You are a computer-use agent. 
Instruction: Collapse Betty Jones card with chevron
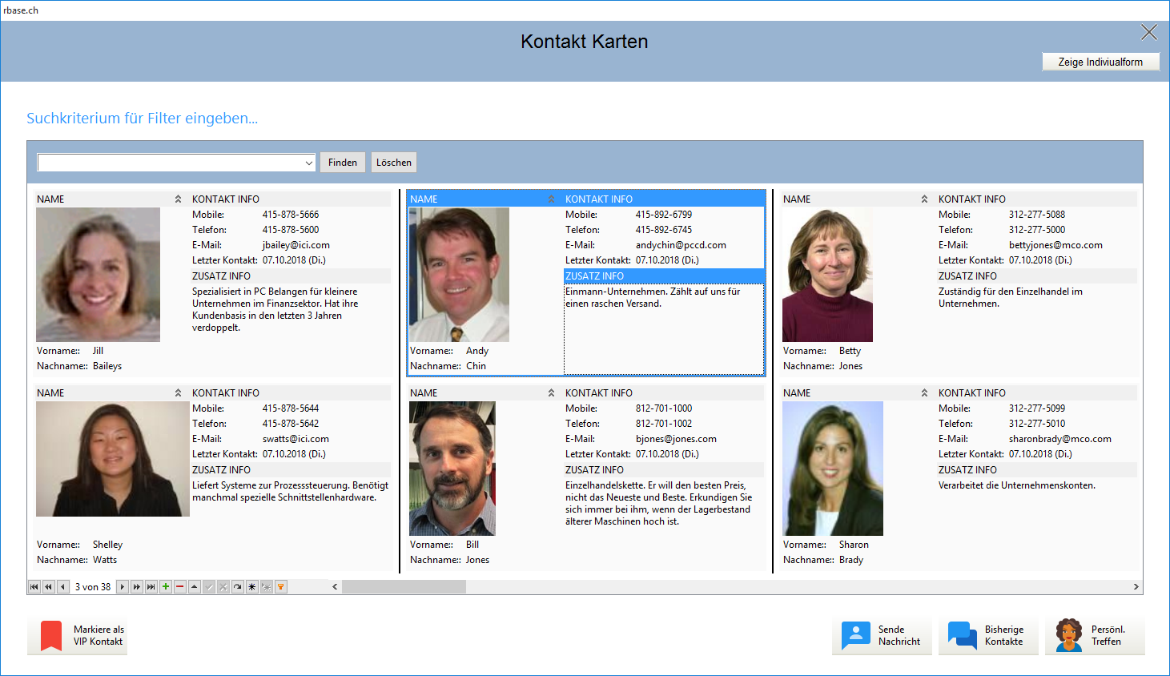point(924,199)
